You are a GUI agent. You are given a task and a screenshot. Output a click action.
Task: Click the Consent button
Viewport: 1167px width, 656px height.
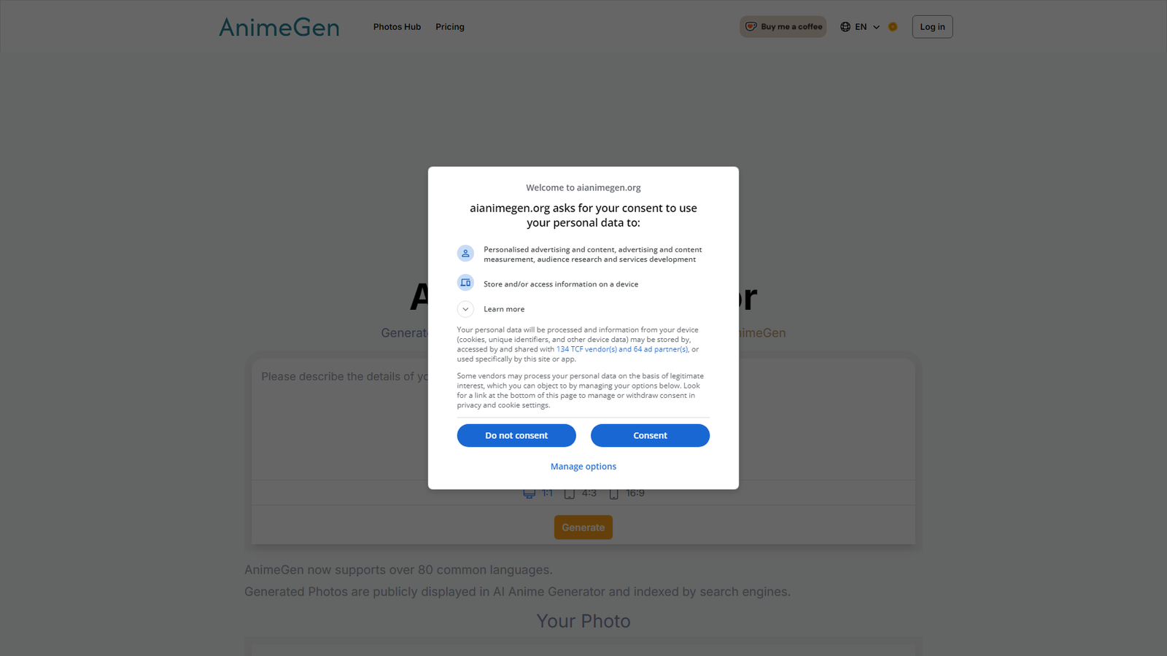[650, 435]
